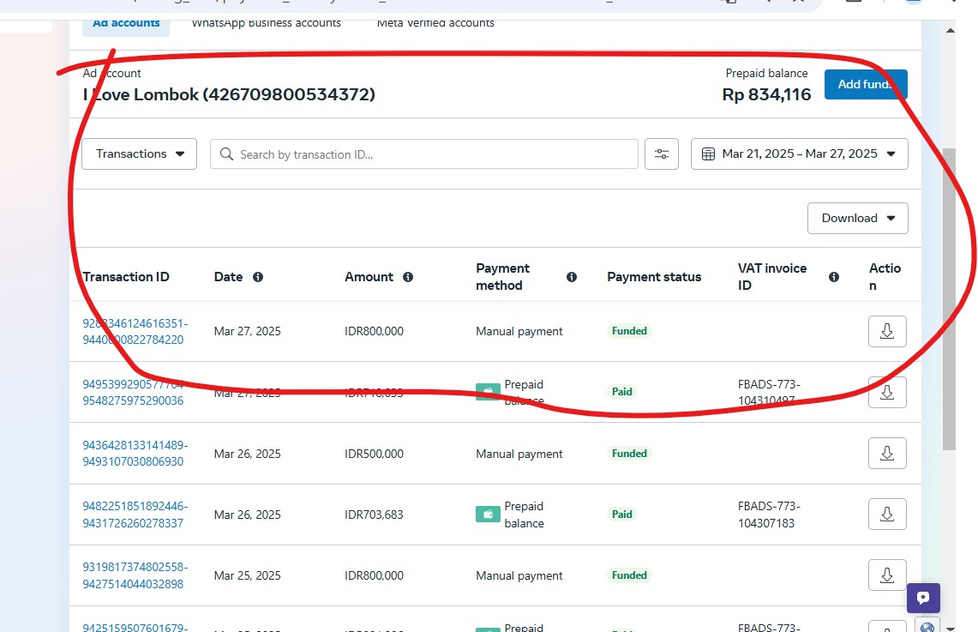Download receipt for Mar 26 IDR500,000 transaction
The width and height of the screenshot is (978, 632).
(887, 454)
